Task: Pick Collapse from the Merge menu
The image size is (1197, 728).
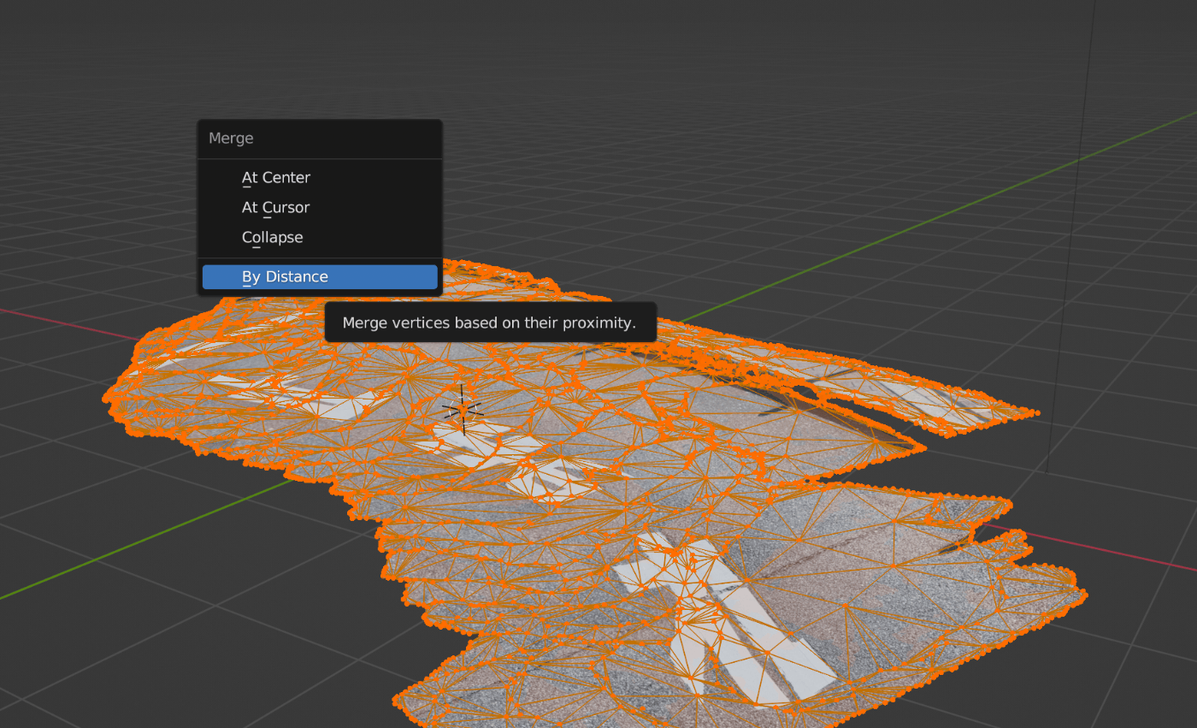Action: [x=320, y=238]
